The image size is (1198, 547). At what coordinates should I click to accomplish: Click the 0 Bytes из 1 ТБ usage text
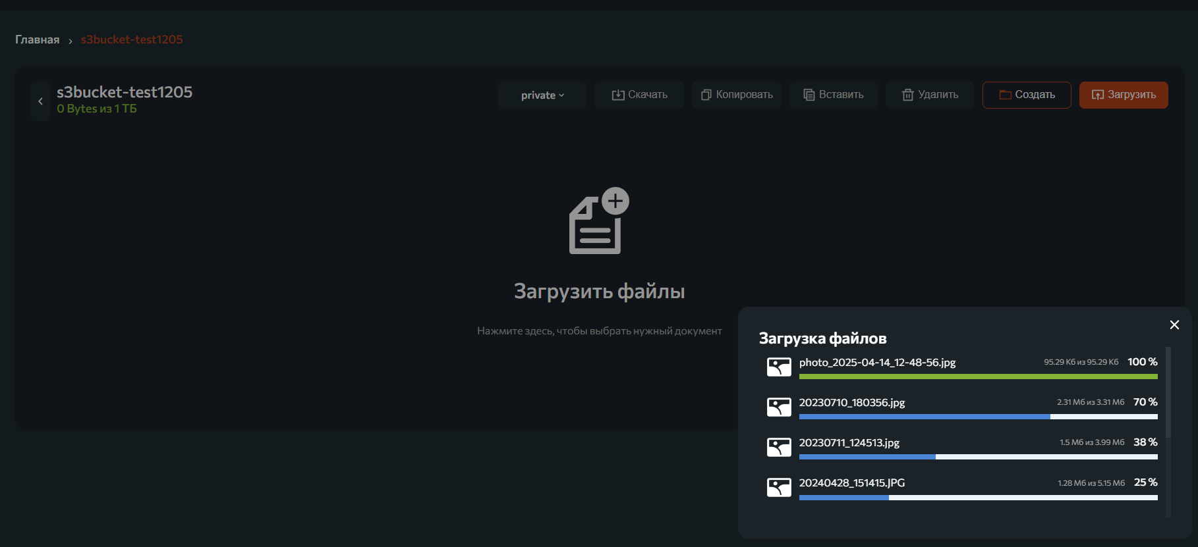tap(97, 109)
